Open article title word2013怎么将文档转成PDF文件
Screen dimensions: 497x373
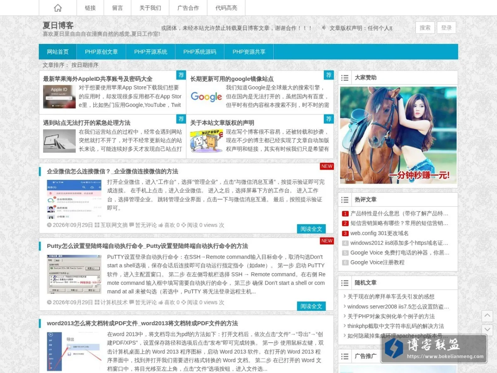142,323
